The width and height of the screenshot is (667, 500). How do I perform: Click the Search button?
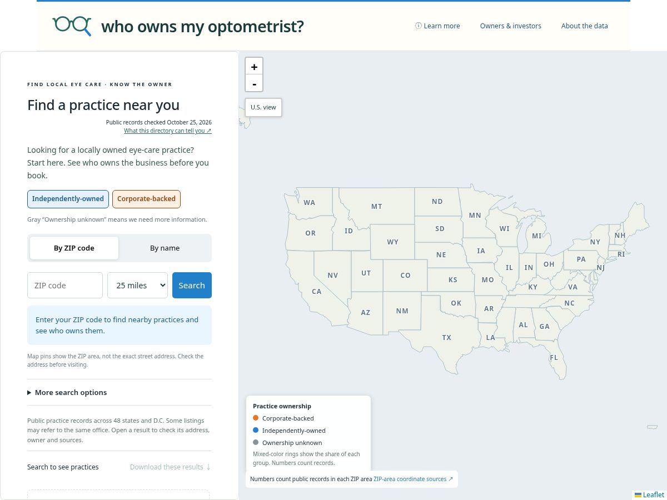point(192,285)
